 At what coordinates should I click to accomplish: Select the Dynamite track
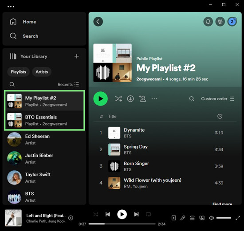pyautogui.click(x=165, y=133)
